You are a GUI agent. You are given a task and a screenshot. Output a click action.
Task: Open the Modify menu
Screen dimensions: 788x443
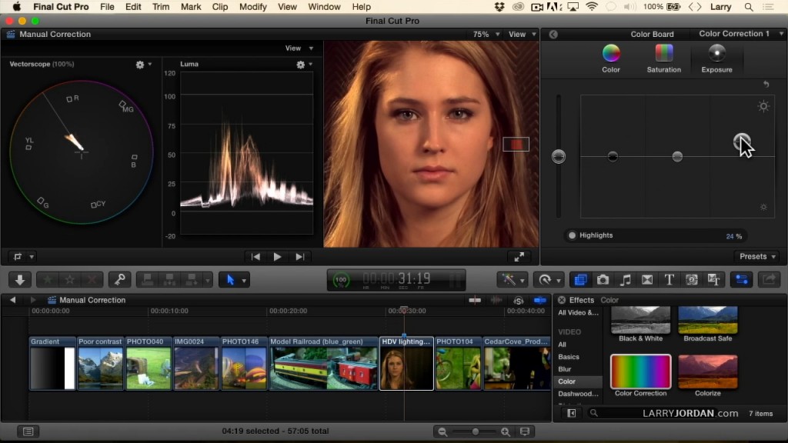(252, 7)
